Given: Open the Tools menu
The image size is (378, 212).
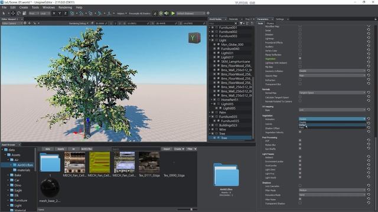Looking at the screenshot, I should point(35,8).
